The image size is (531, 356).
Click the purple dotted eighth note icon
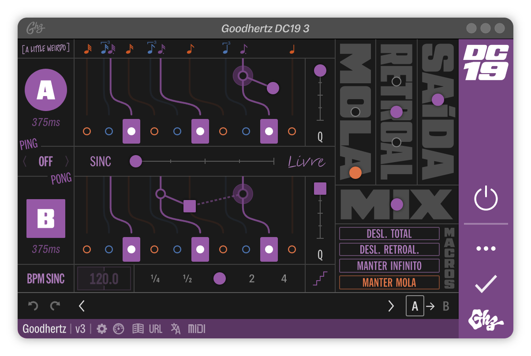point(243,49)
